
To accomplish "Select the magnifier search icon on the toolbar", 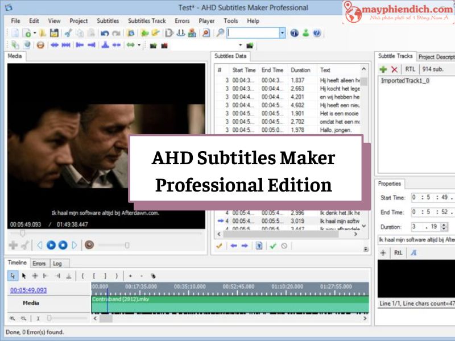I will 219,33.
